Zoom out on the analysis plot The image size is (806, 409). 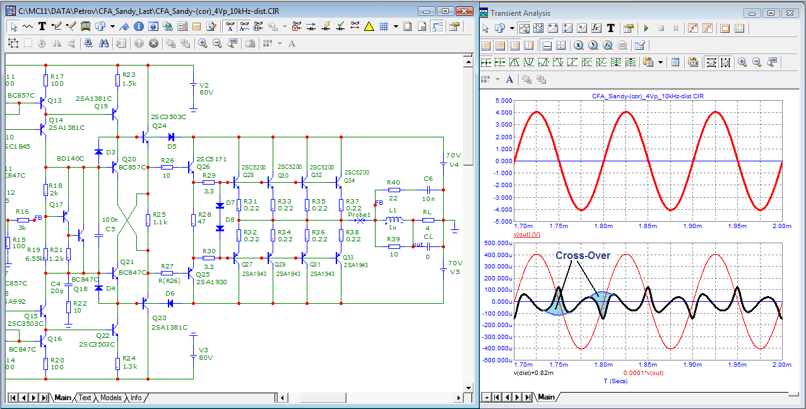point(757,62)
